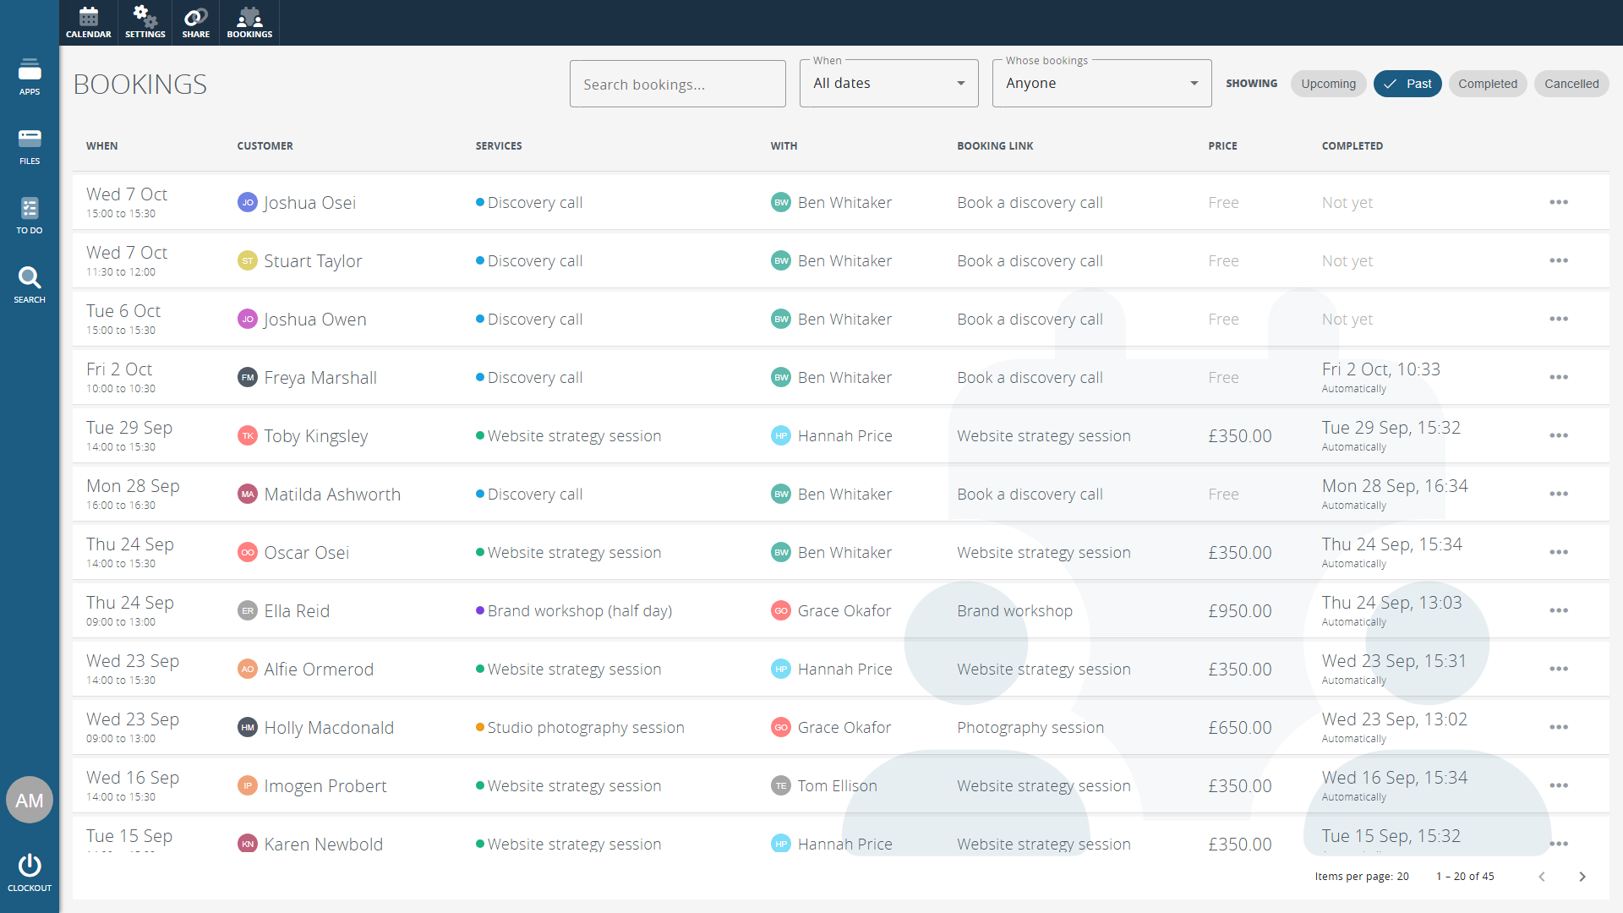Click the PRICE column header
This screenshot has height=913, width=1623.
click(1222, 145)
